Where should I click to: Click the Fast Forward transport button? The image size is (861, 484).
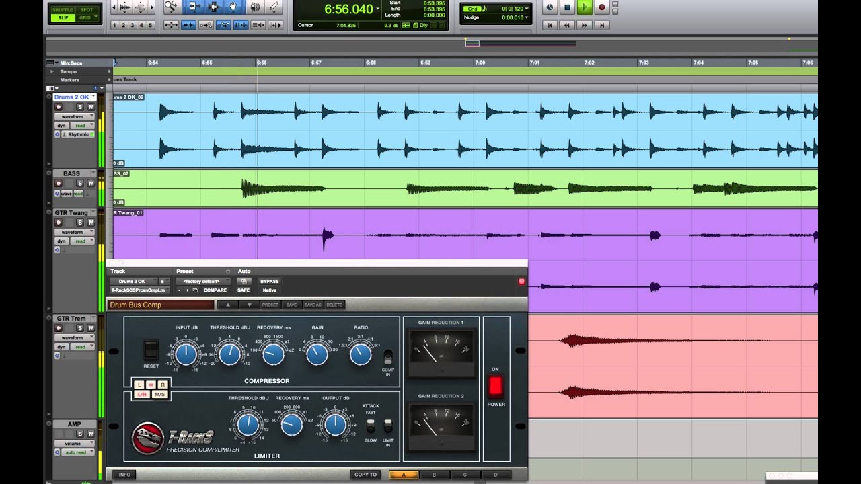point(585,26)
